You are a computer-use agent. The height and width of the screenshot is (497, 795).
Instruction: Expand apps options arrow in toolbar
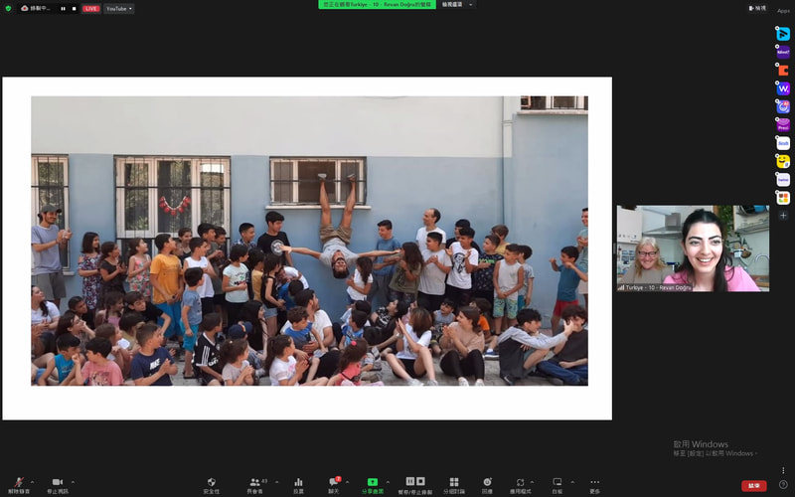tap(532, 482)
